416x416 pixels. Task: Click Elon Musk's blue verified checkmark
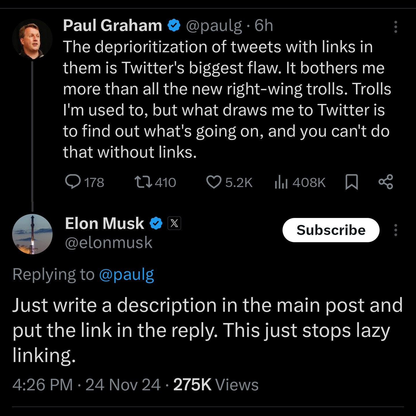[x=156, y=223]
